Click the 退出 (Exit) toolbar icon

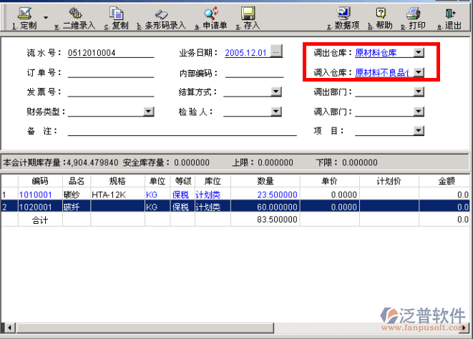(x=449, y=14)
